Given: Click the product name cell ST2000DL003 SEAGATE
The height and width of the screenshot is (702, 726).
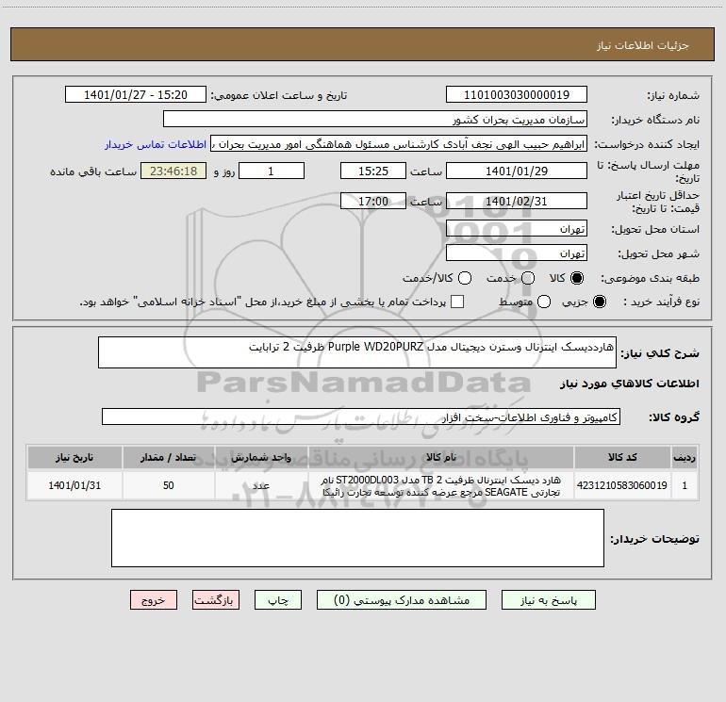Looking at the screenshot, I should 441,485.
